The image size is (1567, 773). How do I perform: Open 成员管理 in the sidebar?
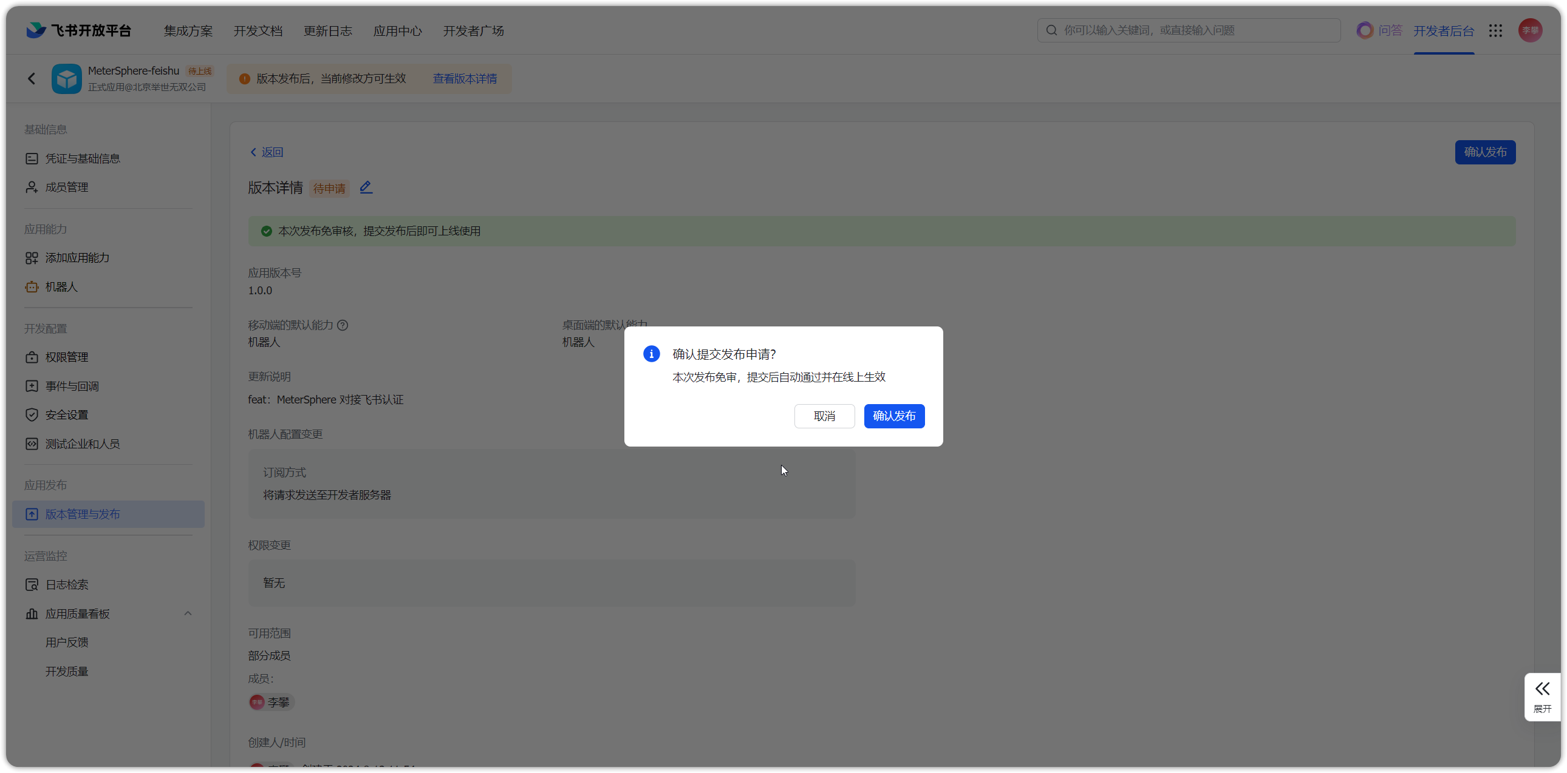108,187
